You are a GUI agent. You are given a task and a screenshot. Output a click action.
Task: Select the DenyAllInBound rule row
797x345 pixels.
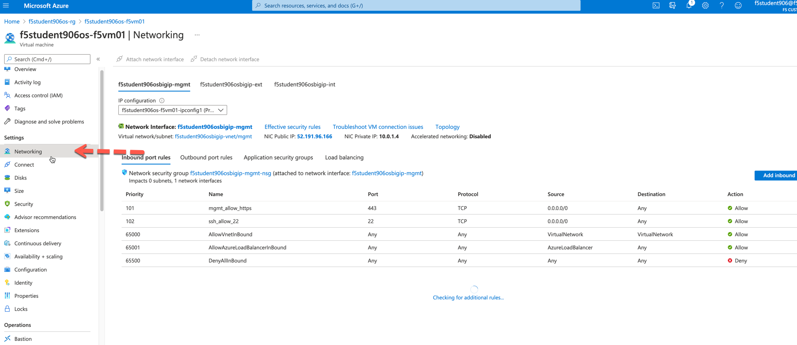459,260
